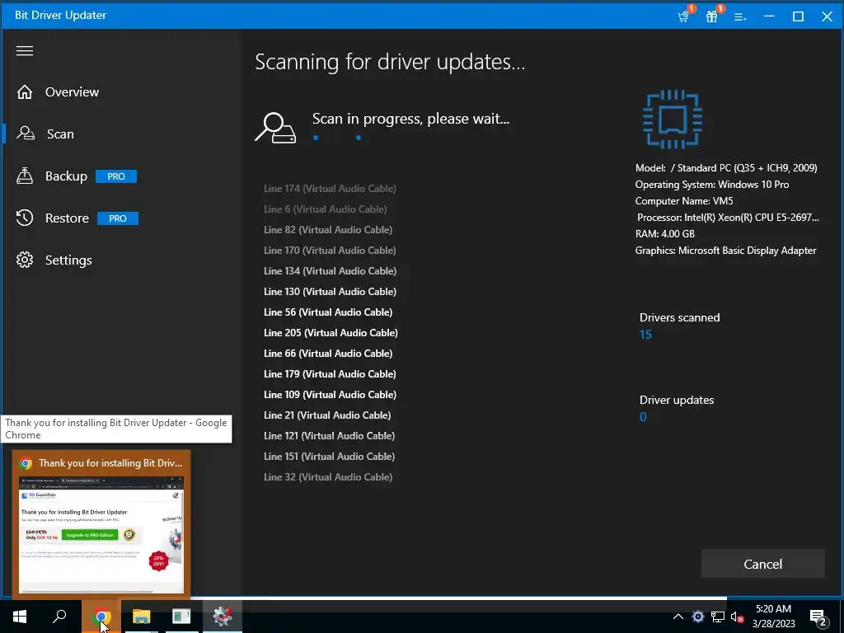Open File Explorer from taskbar
This screenshot has width=844, height=633.
pyautogui.click(x=142, y=617)
